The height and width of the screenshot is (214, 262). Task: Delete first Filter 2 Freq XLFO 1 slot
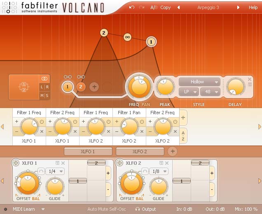75,131
